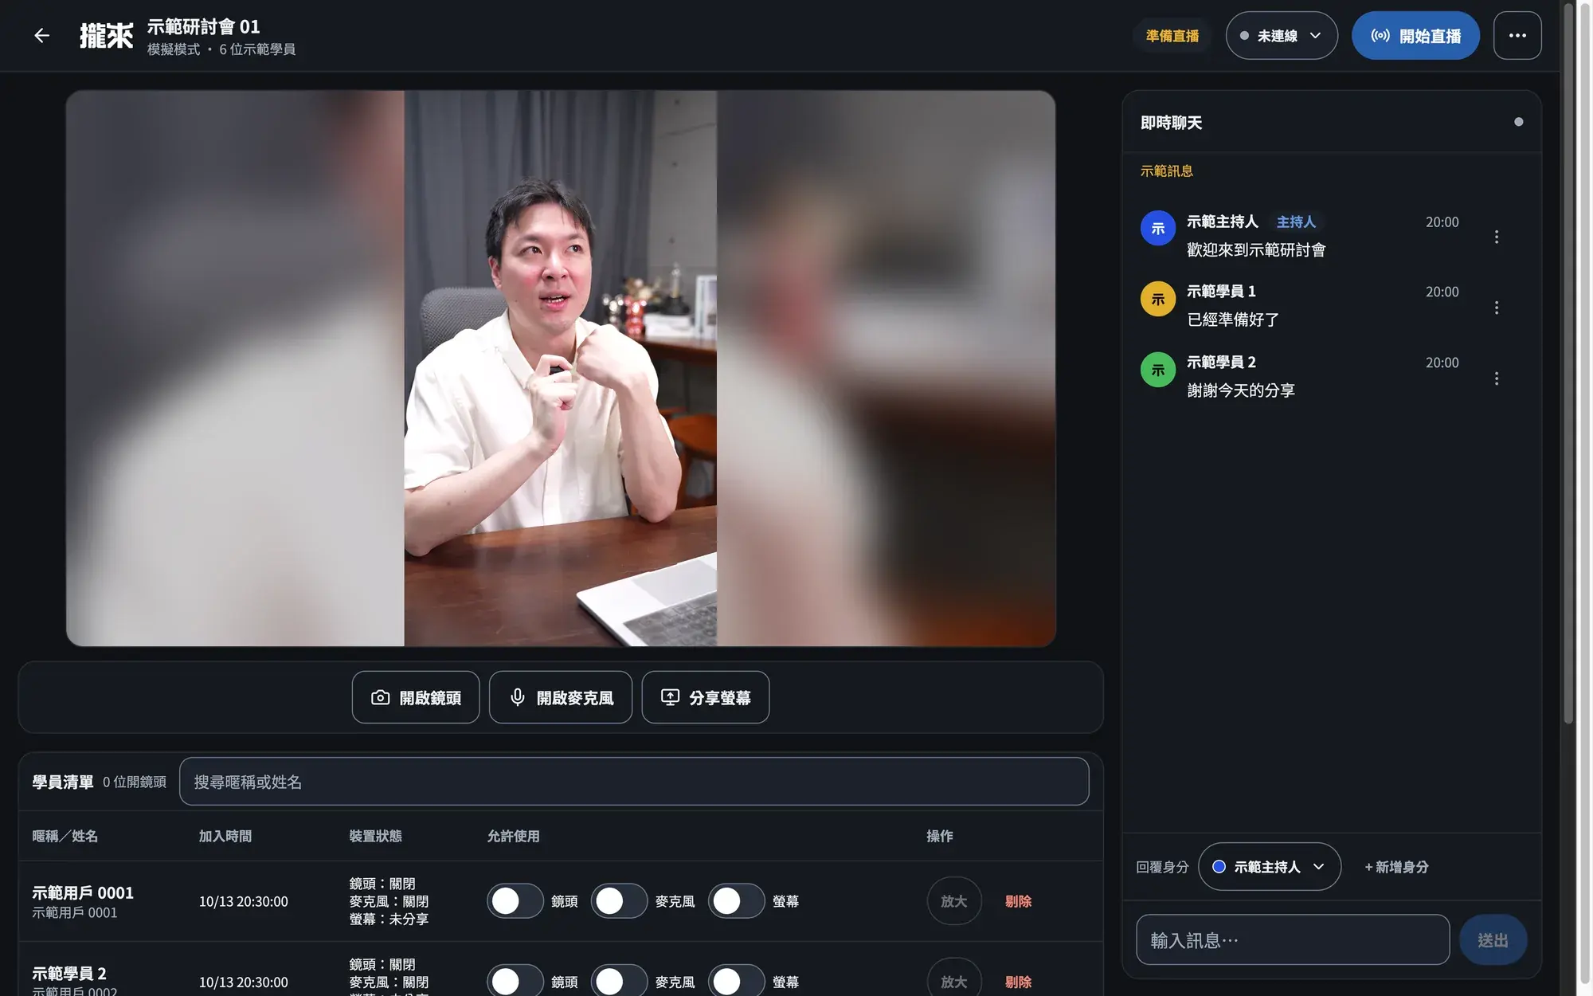The height and width of the screenshot is (996, 1593).
Task: Click the 加入時間 column header
Action: pos(225,836)
